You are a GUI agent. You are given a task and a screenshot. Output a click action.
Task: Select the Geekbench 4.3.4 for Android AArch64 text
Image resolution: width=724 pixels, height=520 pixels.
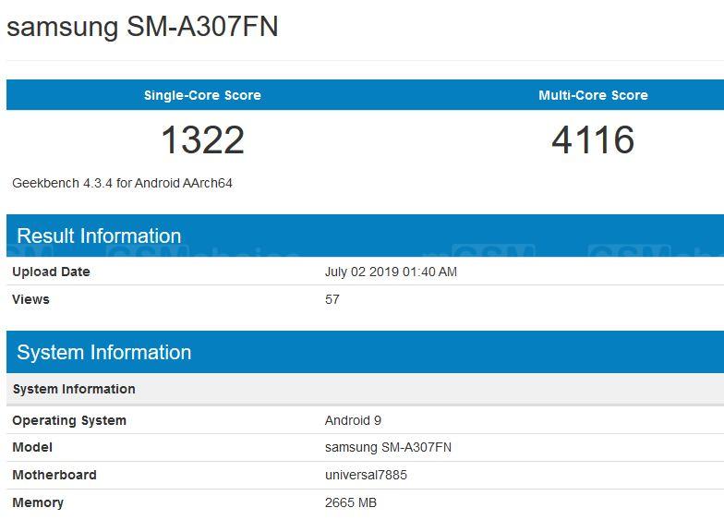point(122,183)
